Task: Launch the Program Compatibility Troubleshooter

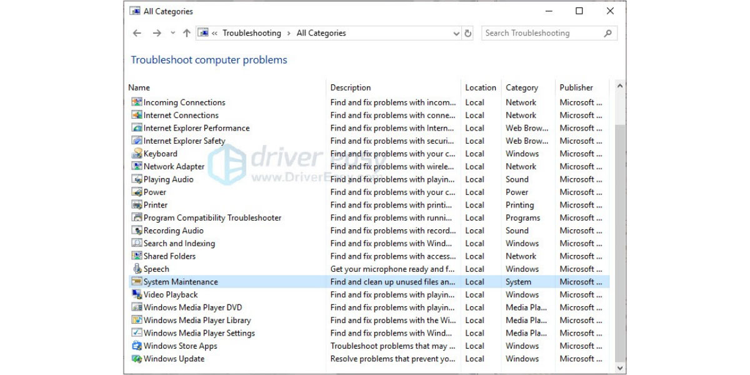Action: click(x=212, y=217)
